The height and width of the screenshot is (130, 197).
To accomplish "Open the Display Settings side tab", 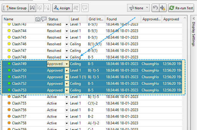I will click(193, 34).
